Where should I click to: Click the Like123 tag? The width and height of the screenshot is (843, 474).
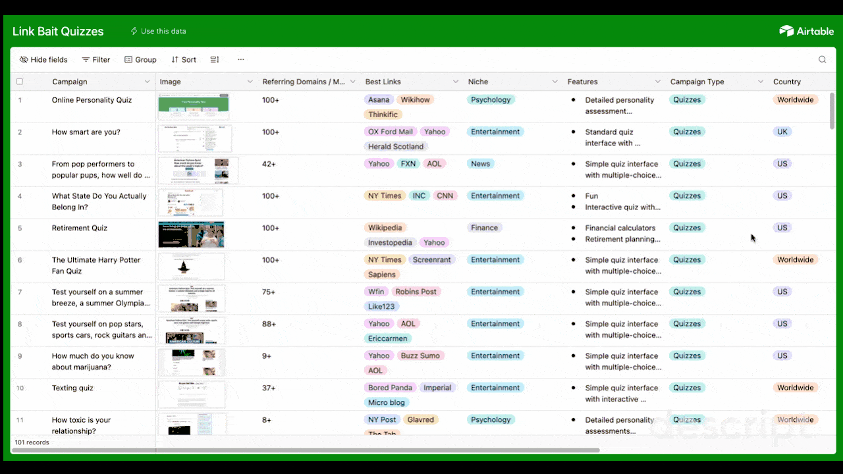382,306
